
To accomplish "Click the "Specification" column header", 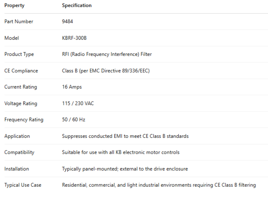I will pyautogui.click(x=77, y=6).
